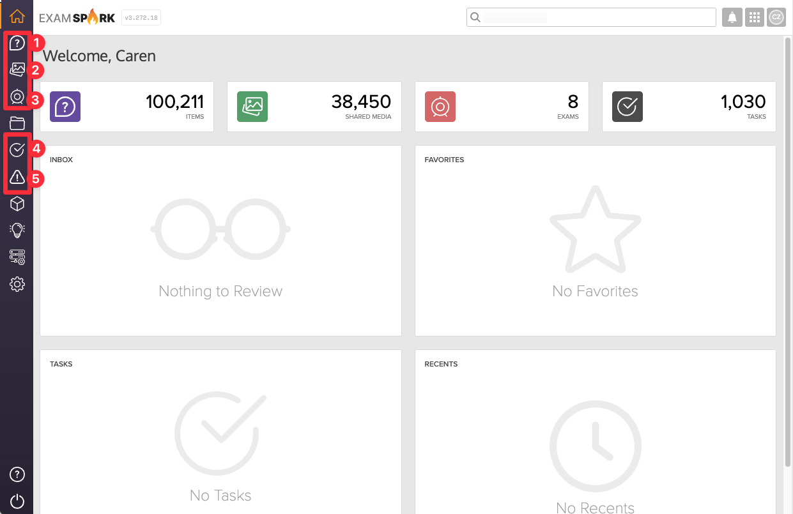Click the magnifier icon in search
The height and width of the screenshot is (514, 793).
pyautogui.click(x=475, y=17)
